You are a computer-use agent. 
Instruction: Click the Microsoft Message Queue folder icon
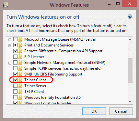click(x=20, y=39)
